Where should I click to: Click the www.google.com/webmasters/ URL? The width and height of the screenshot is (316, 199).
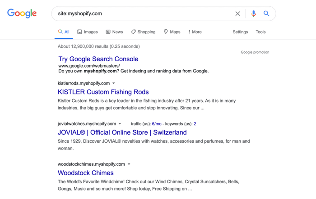[x=89, y=66]
